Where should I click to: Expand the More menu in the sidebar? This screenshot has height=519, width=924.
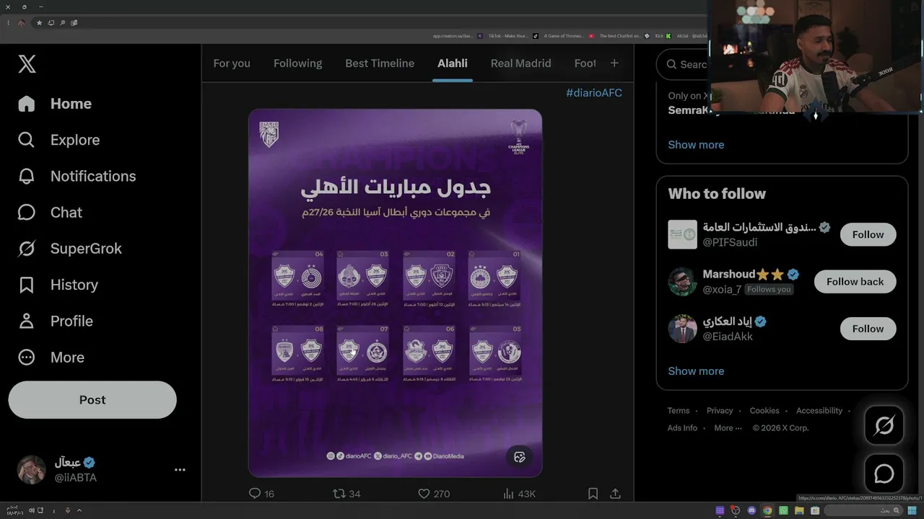[51, 357]
